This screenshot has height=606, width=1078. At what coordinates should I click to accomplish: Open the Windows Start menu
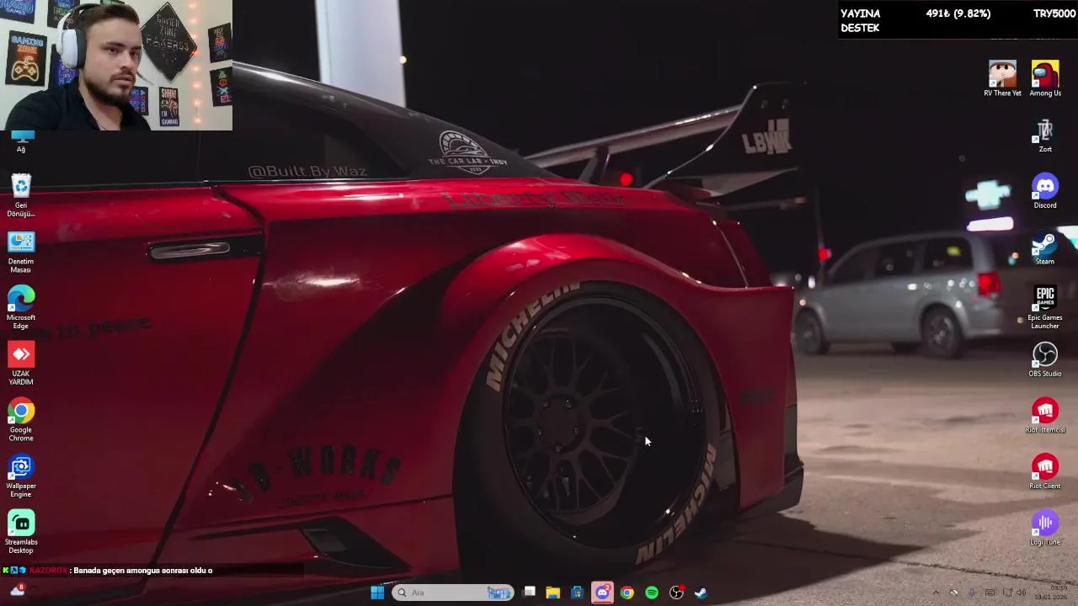[x=377, y=593]
